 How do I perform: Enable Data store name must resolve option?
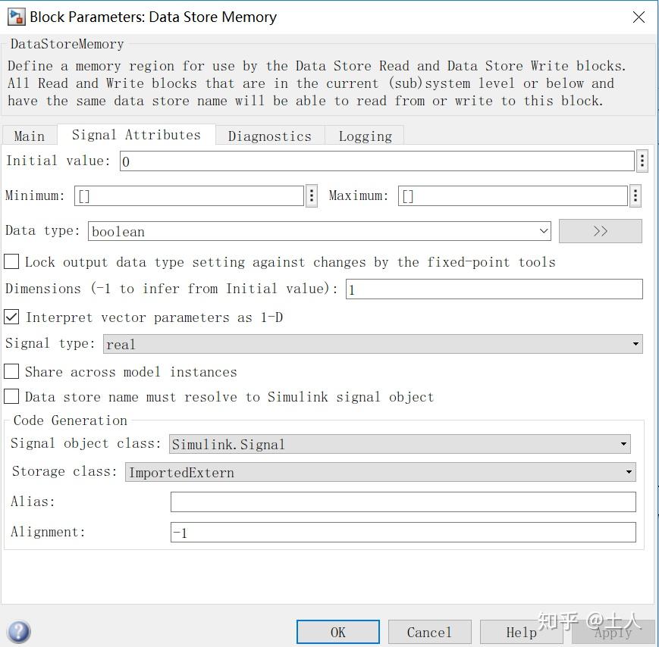11,396
